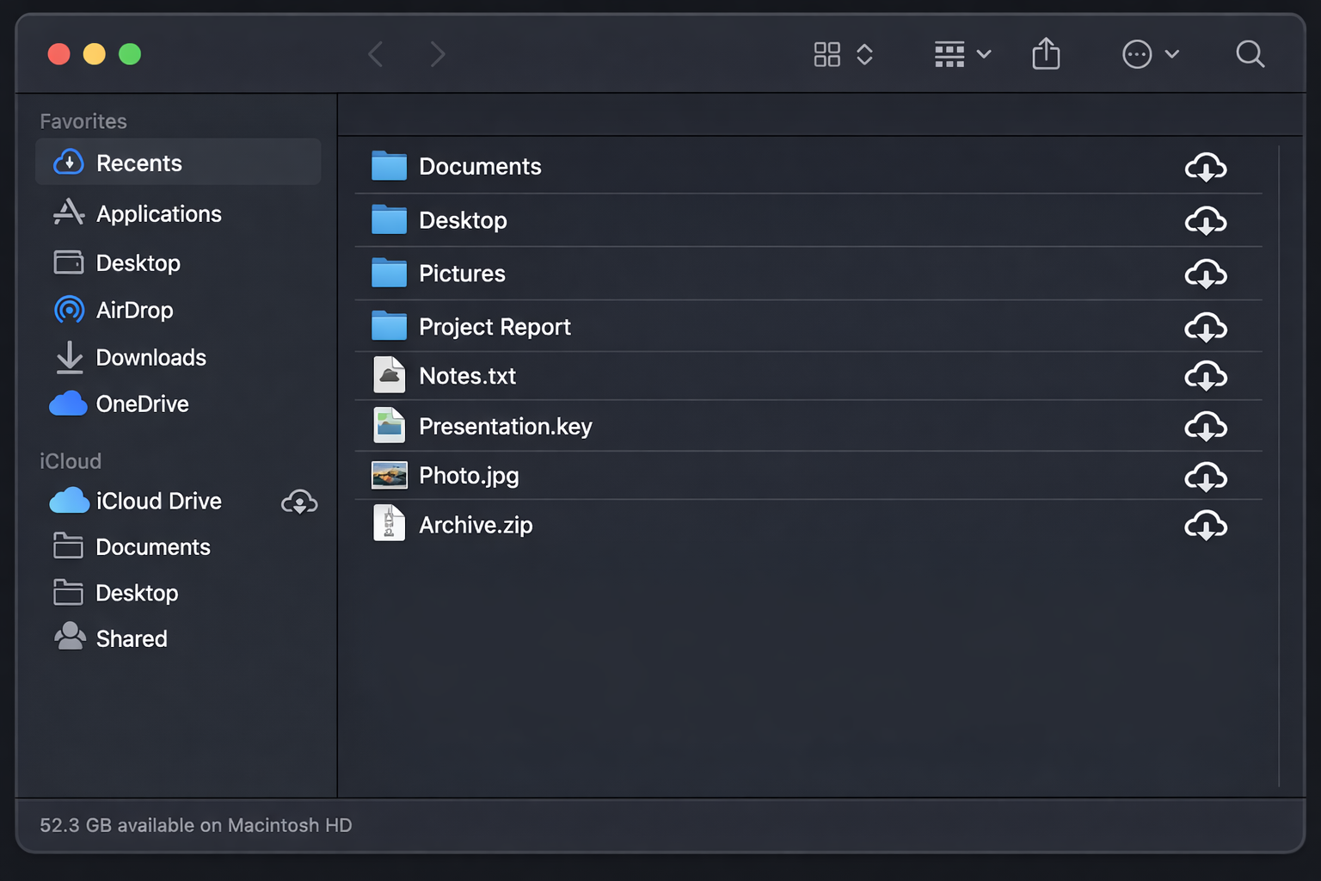Click the Photo.jpg thumbnail
Screen dimensions: 1321x881
tap(390, 475)
